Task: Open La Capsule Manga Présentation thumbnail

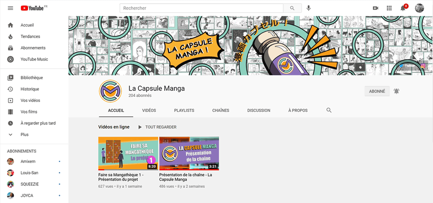Action: (189, 153)
